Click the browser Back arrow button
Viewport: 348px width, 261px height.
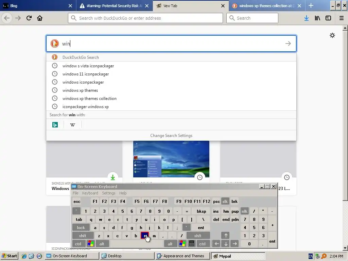7,18
